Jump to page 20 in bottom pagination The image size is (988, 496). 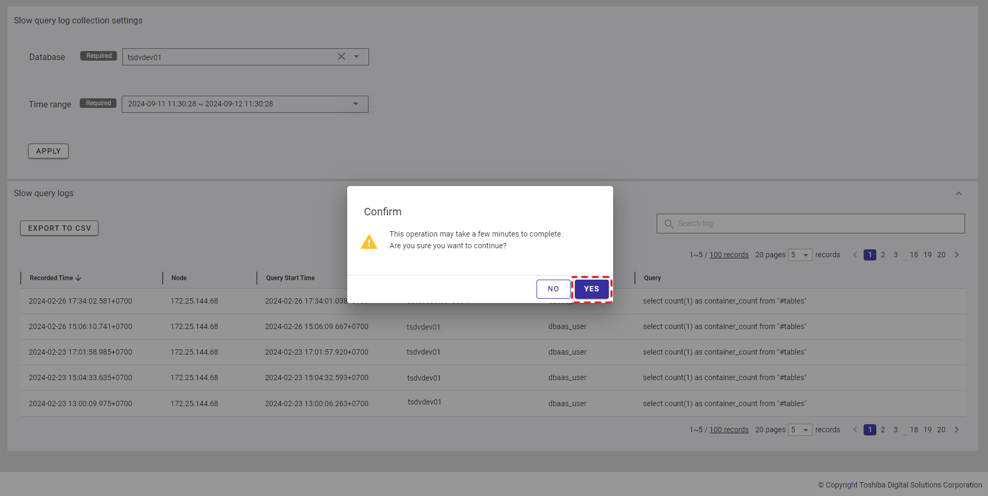pyautogui.click(x=941, y=430)
